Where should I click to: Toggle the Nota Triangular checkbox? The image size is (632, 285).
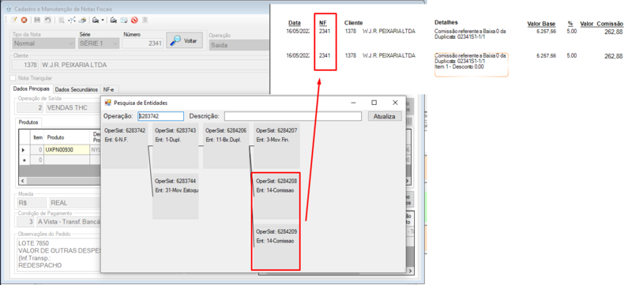point(13,77)
